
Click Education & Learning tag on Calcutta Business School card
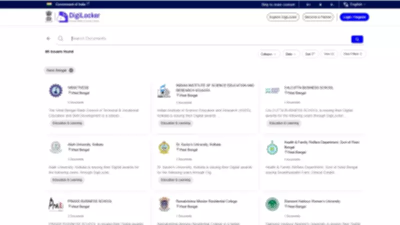click(x=283, y=123)
